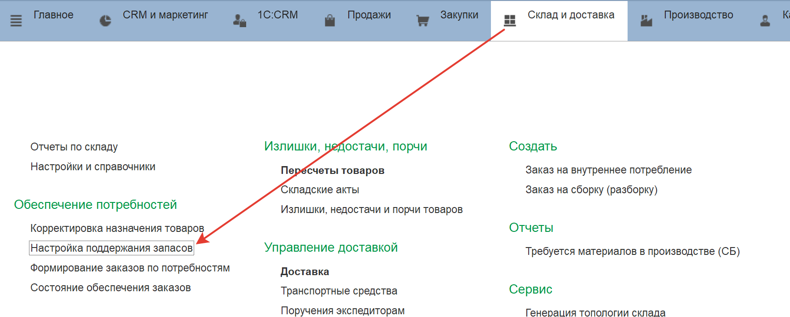This screenshot has height=317, width=790.
Task: Create Заказ на внутреннее потребление
Action: tap(608, 170)
